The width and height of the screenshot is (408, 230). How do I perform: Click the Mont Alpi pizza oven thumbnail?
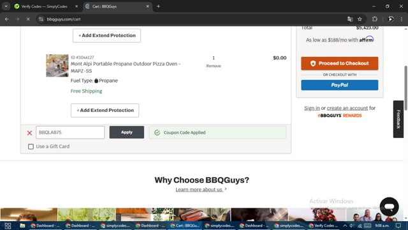(x=57, y=65)
